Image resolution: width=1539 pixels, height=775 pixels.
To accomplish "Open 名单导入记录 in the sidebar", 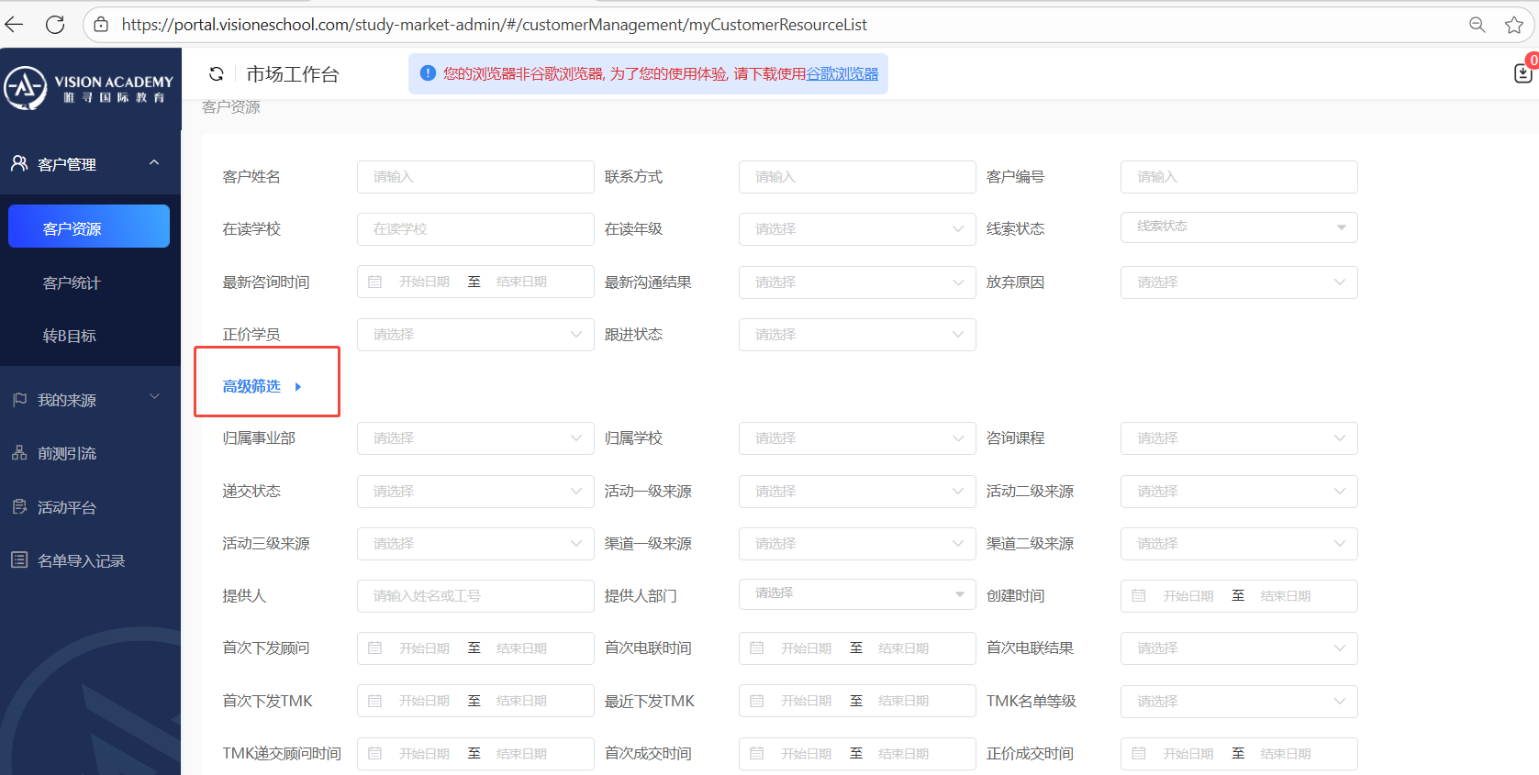I will click(81, 560).
